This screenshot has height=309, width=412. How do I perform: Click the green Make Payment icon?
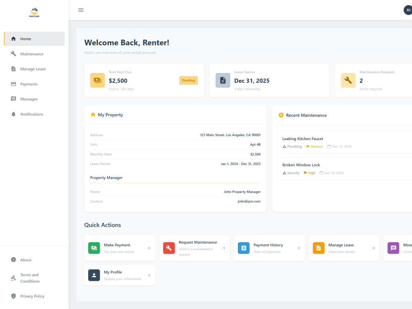[94, 248]
